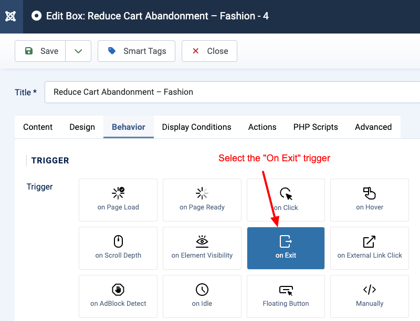Pick the on Scroll Depth mouse icon
The width and height of the screenshot is (420, 321).
click(118, 241)
